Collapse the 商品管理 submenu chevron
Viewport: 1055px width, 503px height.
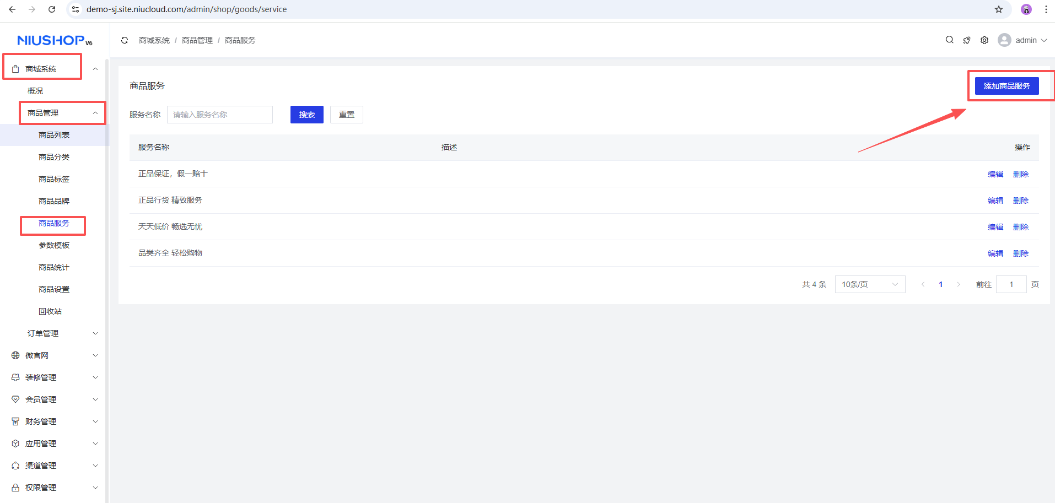pyautogui.click(x=95, y=113)
